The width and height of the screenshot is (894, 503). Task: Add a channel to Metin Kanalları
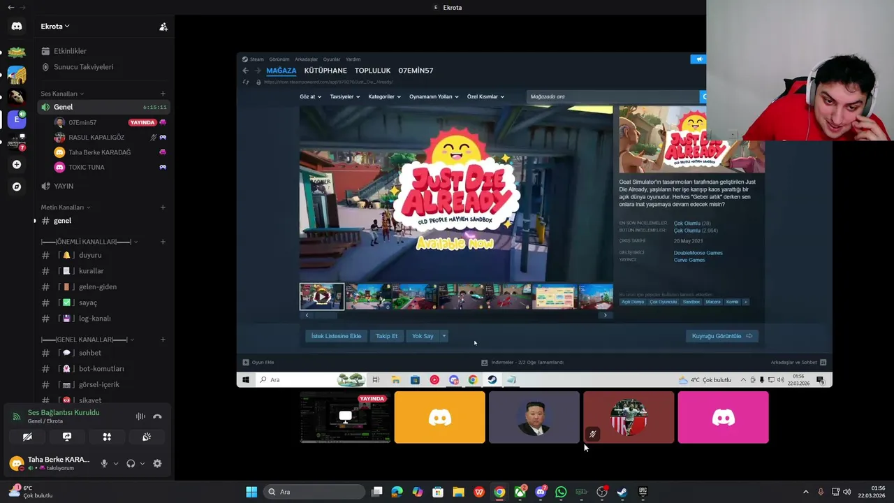pos(163,207)
